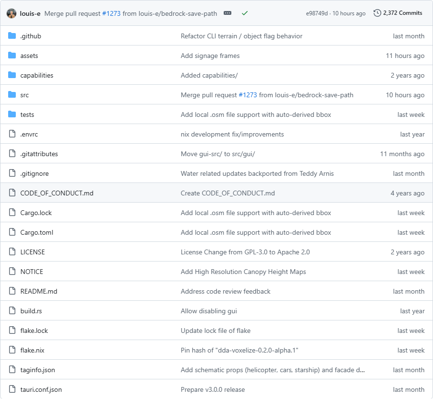Click the src folder icon
This screenshot has width=433, height=399.
coord(12,95)
